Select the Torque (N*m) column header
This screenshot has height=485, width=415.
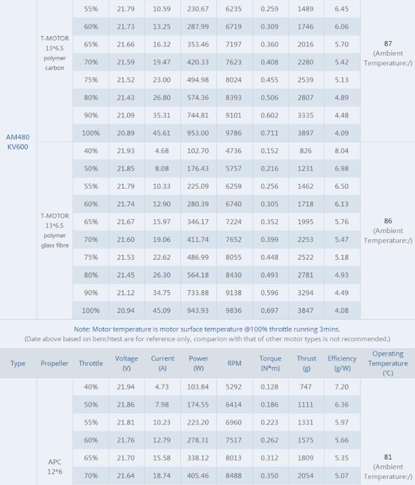(270, 363)
